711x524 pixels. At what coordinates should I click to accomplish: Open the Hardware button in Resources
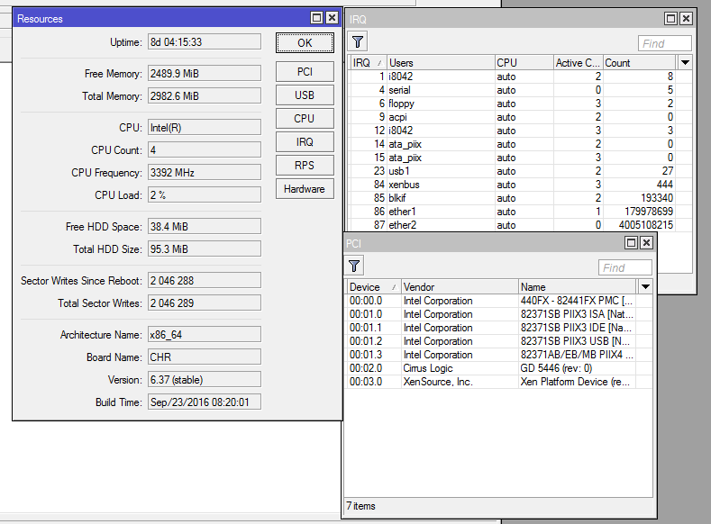coord(305,189)
